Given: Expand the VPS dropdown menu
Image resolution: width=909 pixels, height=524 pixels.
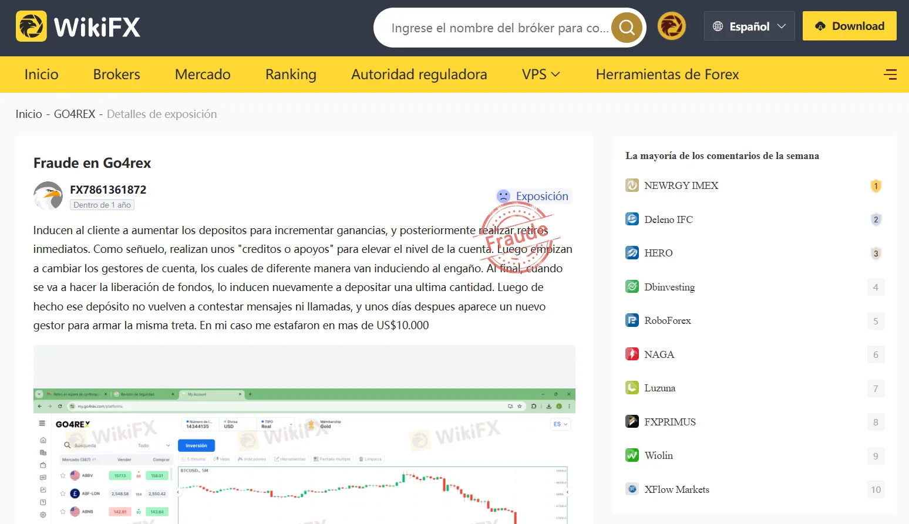Looking at the screenshot, I should tap(541, 75).
